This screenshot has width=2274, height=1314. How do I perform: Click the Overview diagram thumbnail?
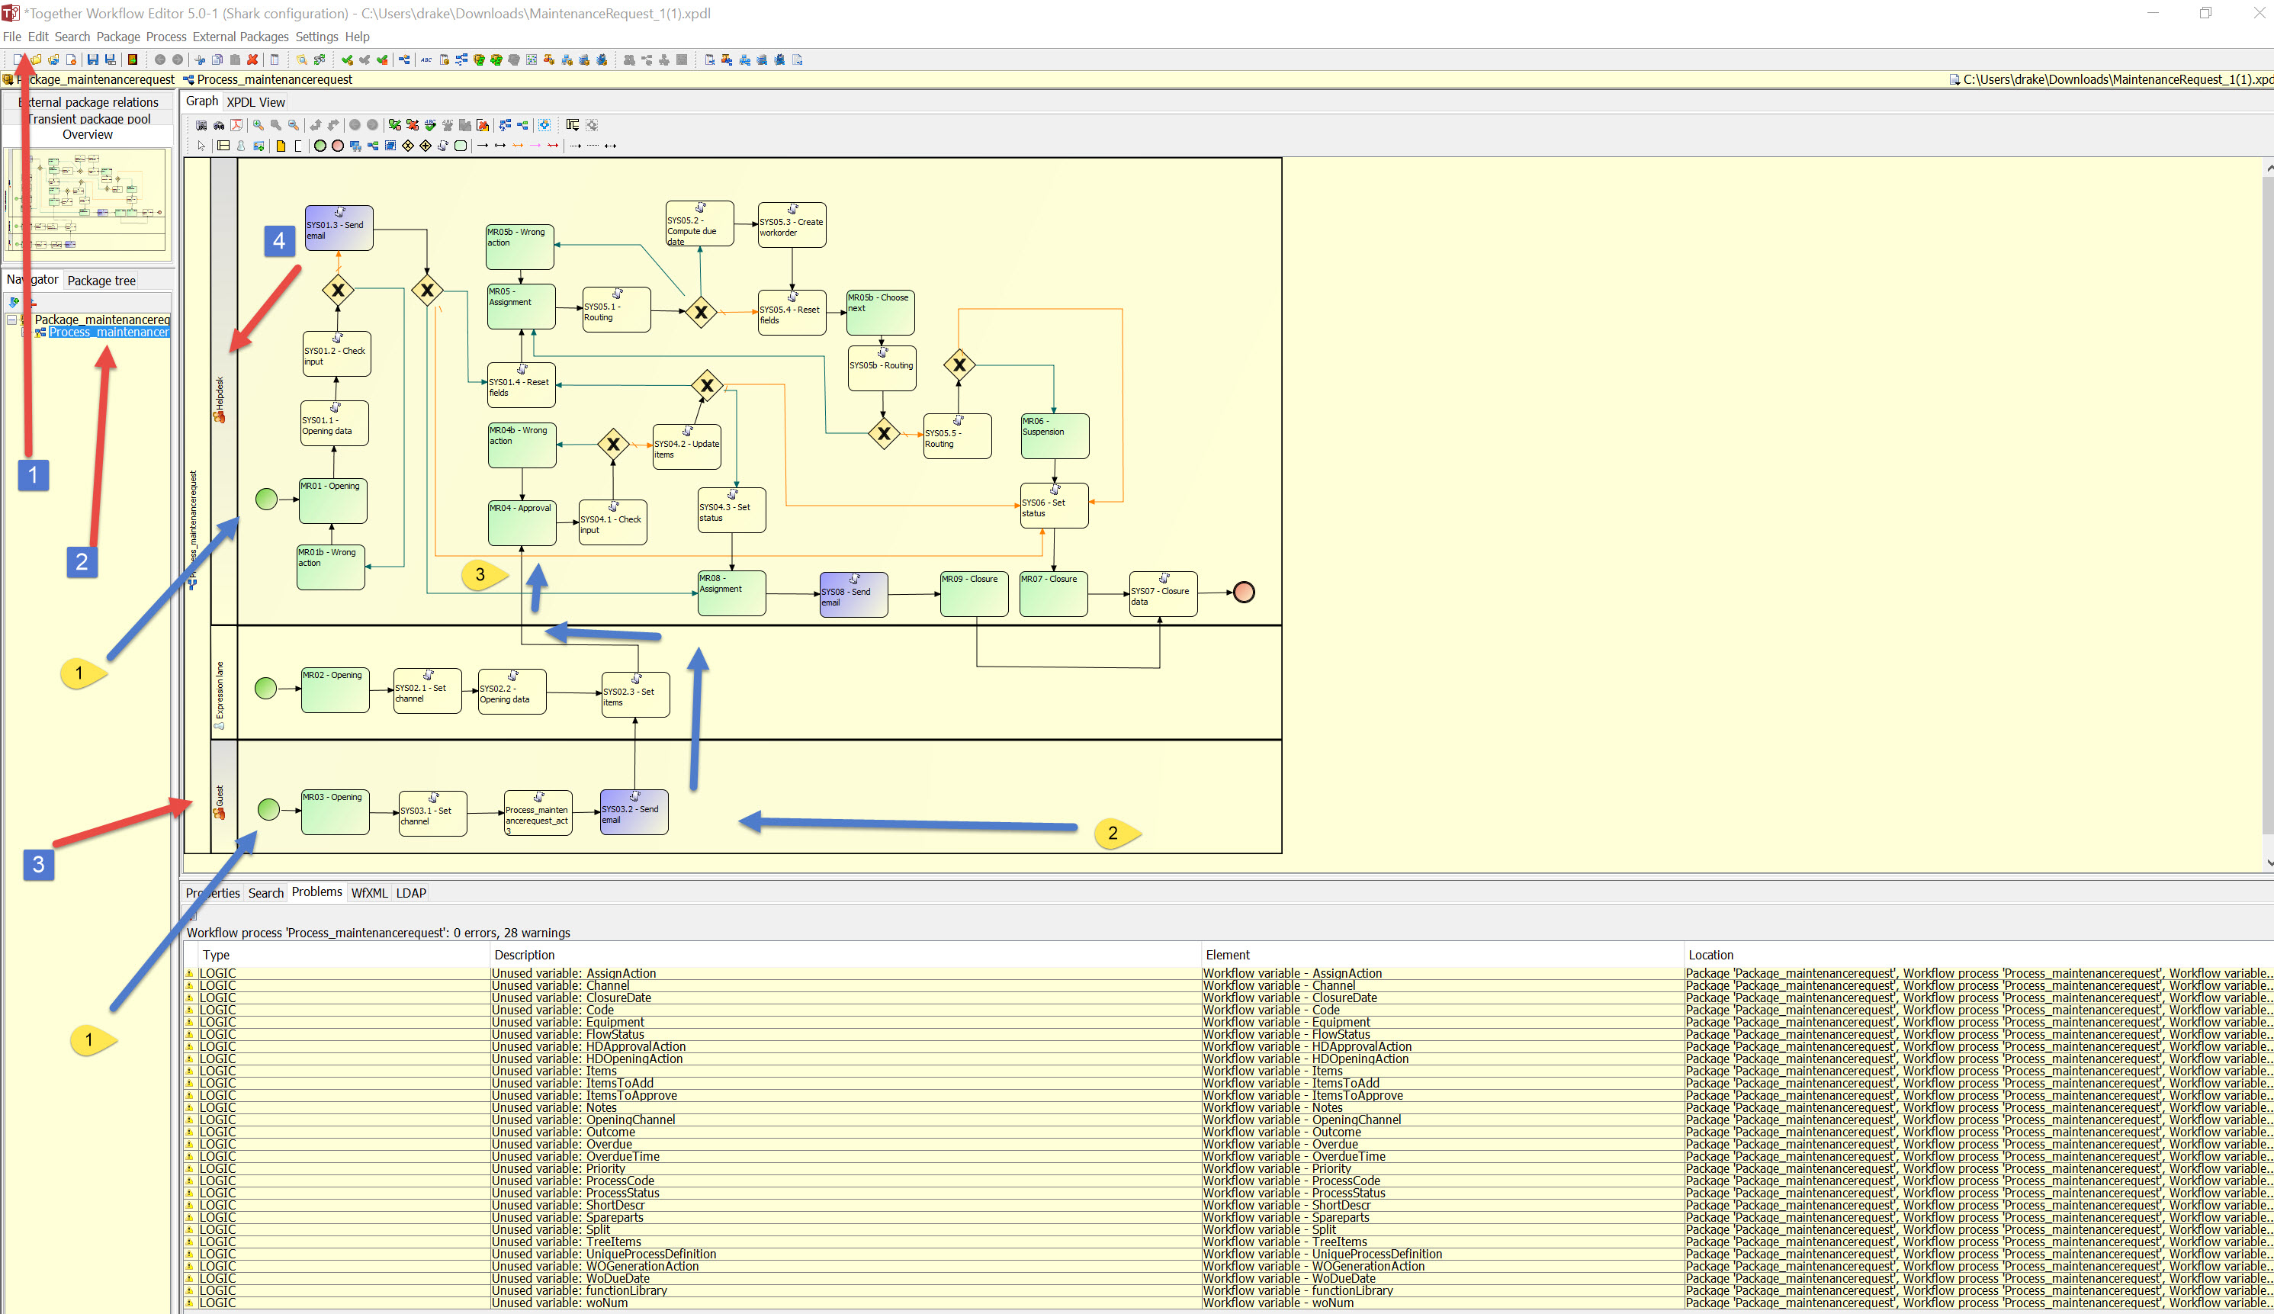[x=88, y=200]
